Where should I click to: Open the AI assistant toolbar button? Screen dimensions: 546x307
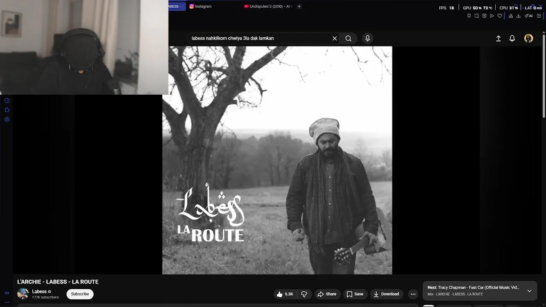529,16
